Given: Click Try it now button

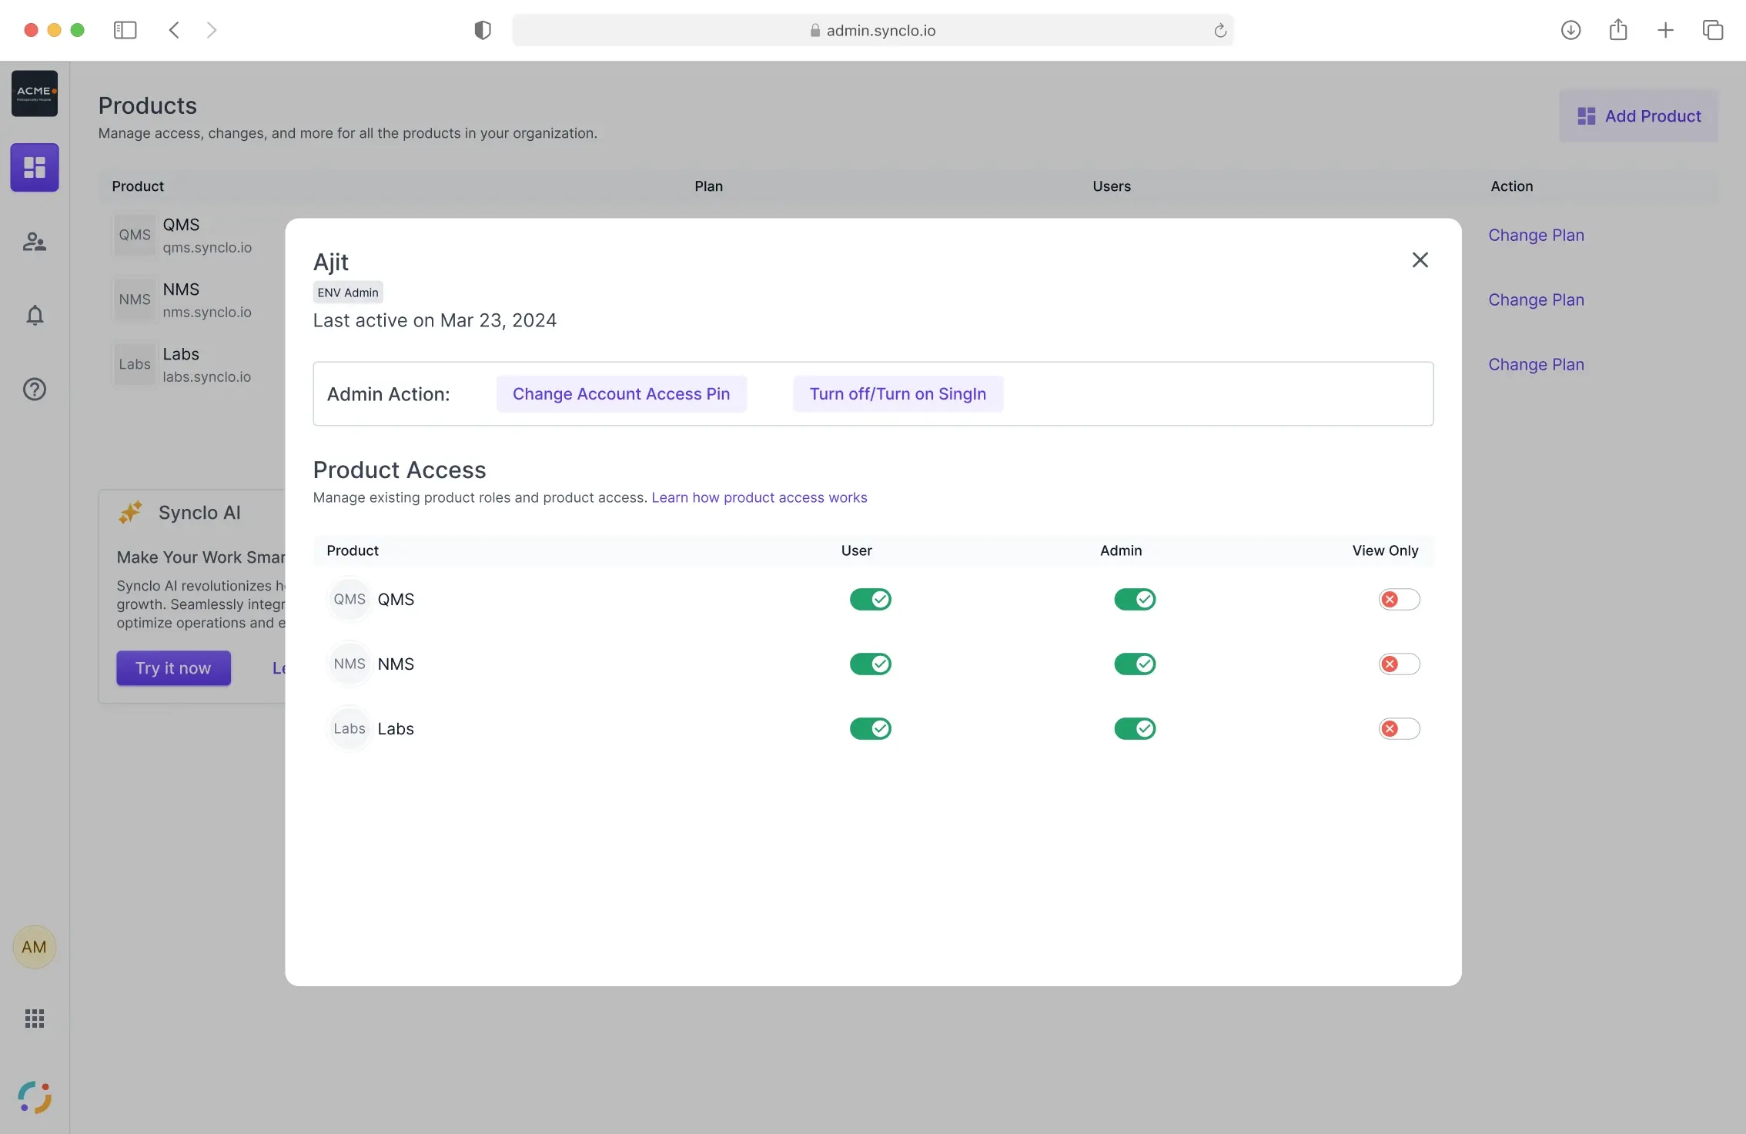Looking at the screenshot, I should click(x=173, y=667).
